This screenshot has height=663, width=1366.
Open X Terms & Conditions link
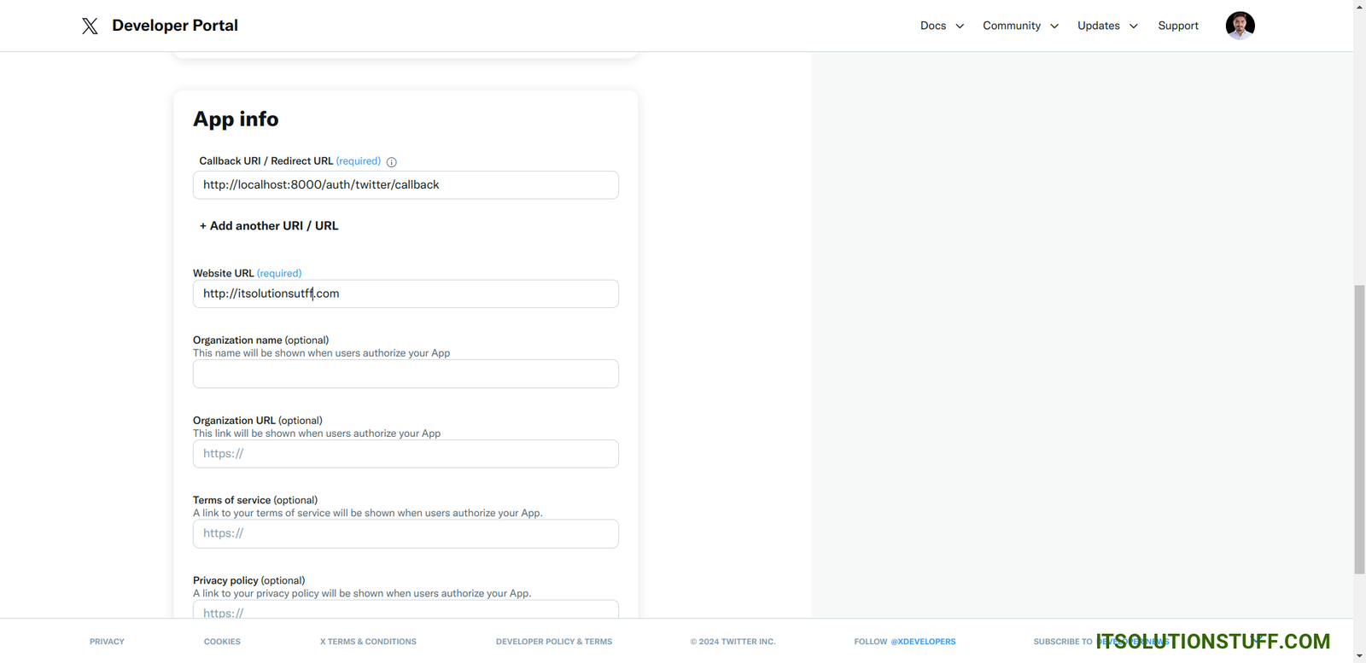coord(368,642)
